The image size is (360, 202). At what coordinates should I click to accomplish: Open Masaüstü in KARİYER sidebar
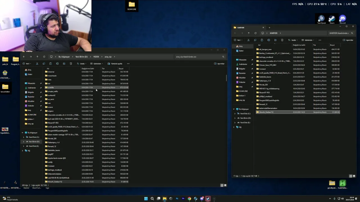(243, 60)
